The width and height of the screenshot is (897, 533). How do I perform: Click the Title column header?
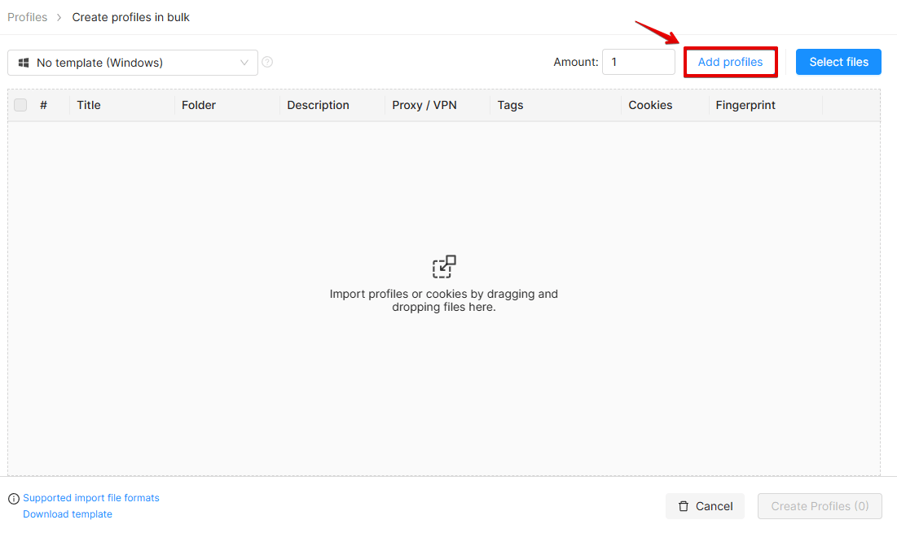pyautogui.click(x=89, y=105)
